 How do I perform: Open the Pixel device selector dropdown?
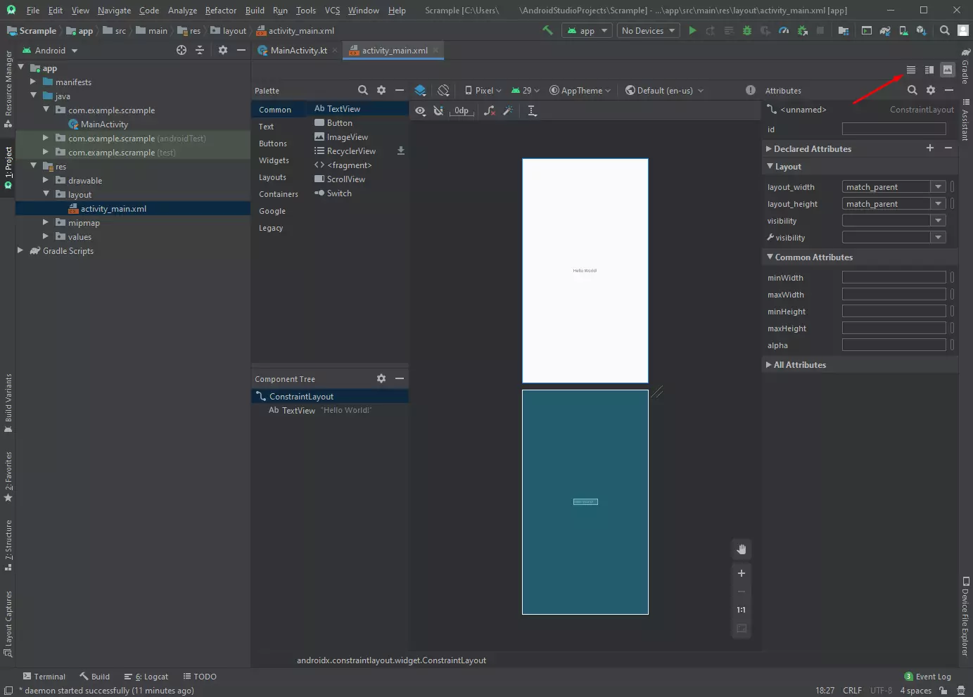[483, 90]
